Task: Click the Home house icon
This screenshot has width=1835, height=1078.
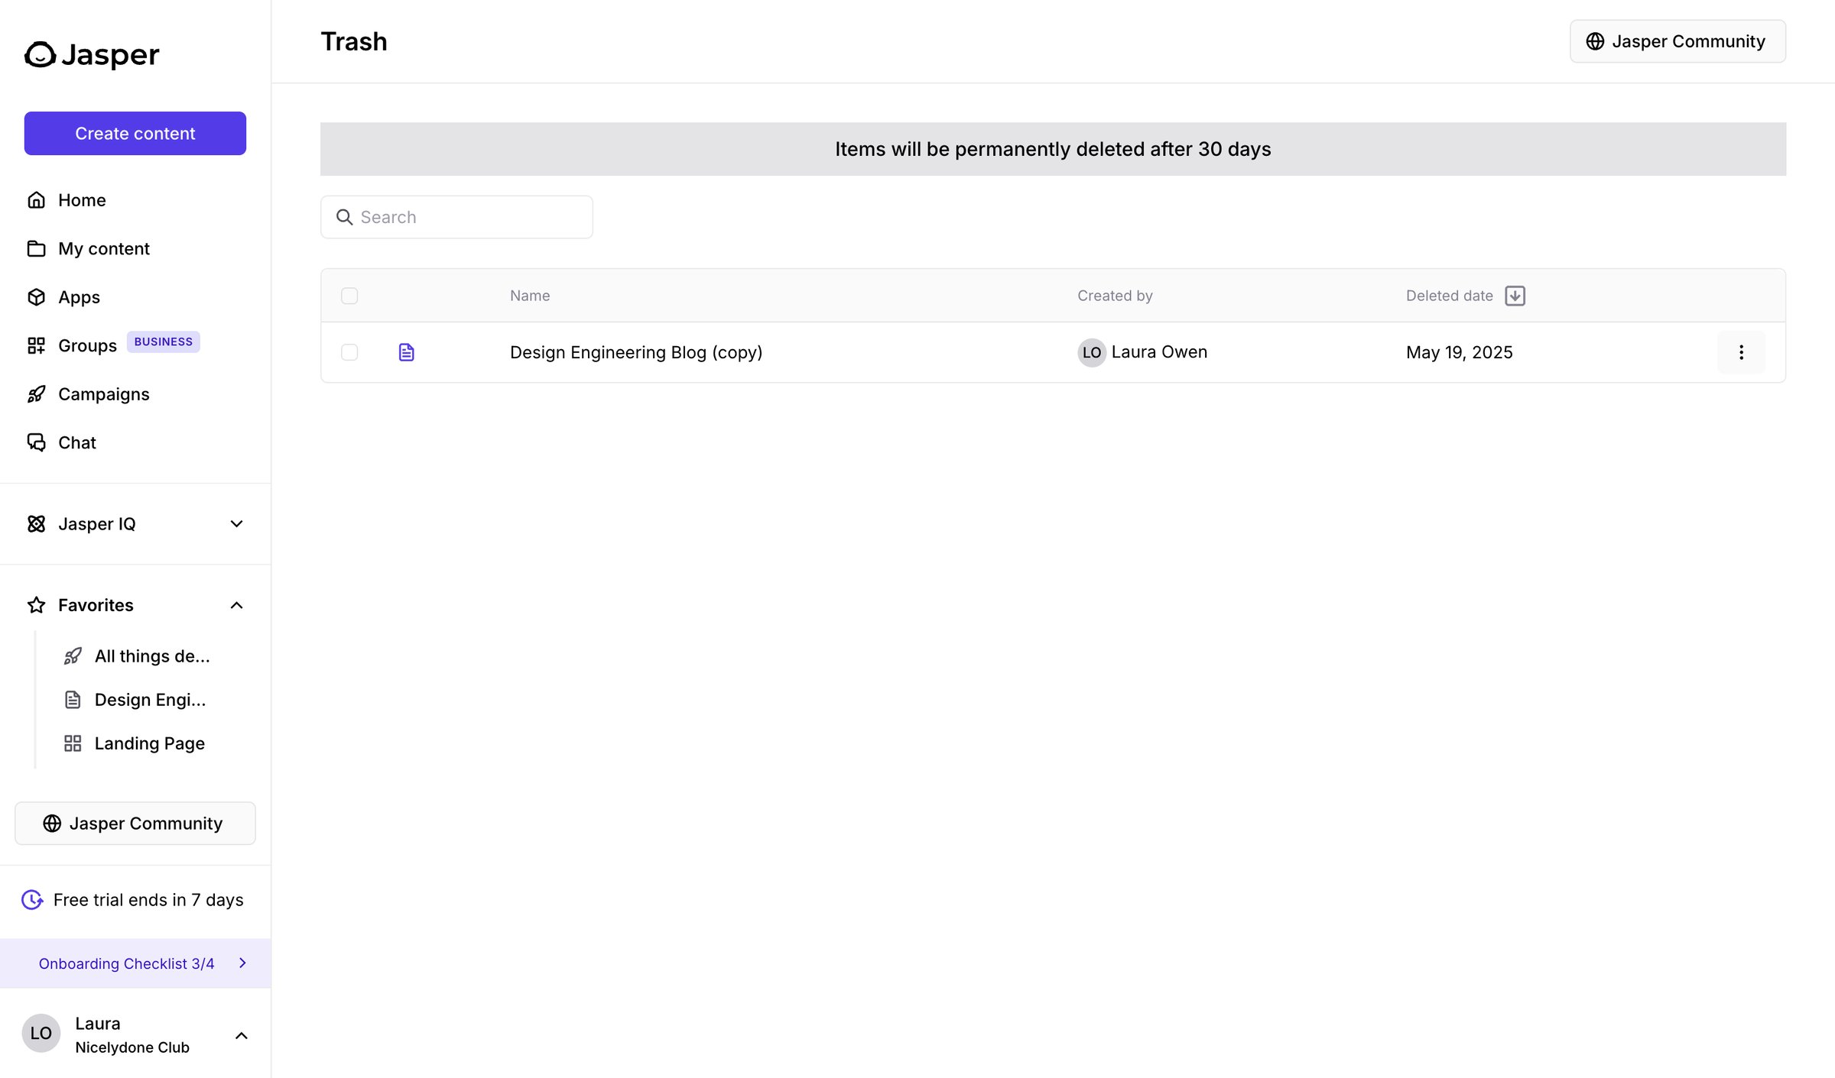Action: click(x=36, y=200)
